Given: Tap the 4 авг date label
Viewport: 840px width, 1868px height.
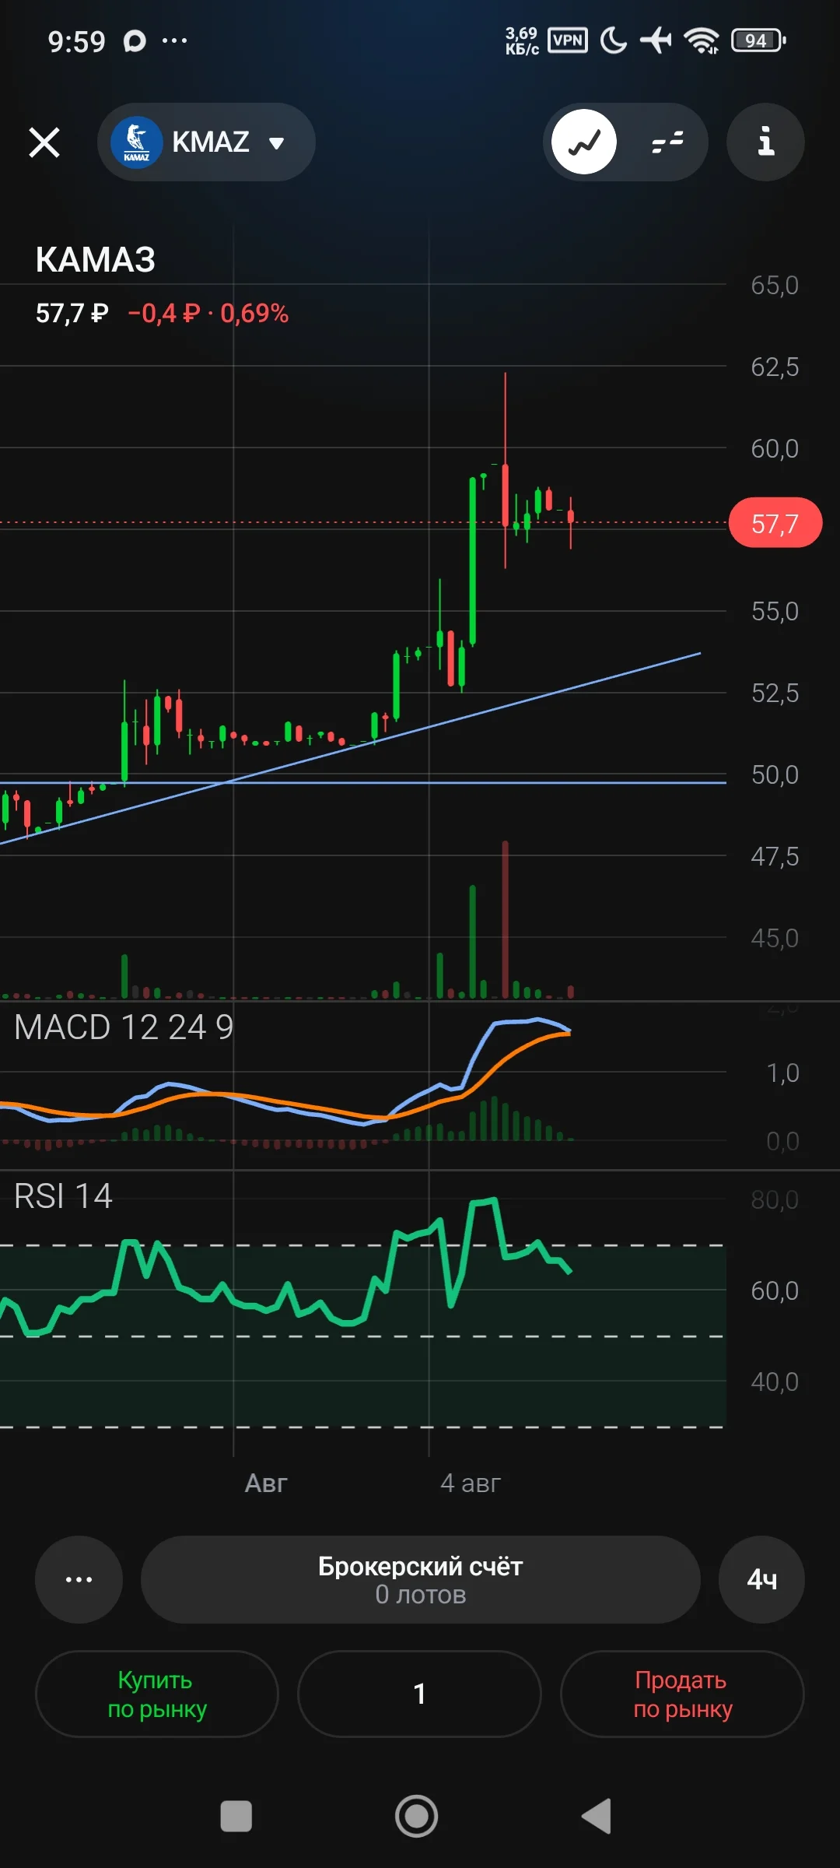Looking at the screenshot, I should tap(471, 1484).
